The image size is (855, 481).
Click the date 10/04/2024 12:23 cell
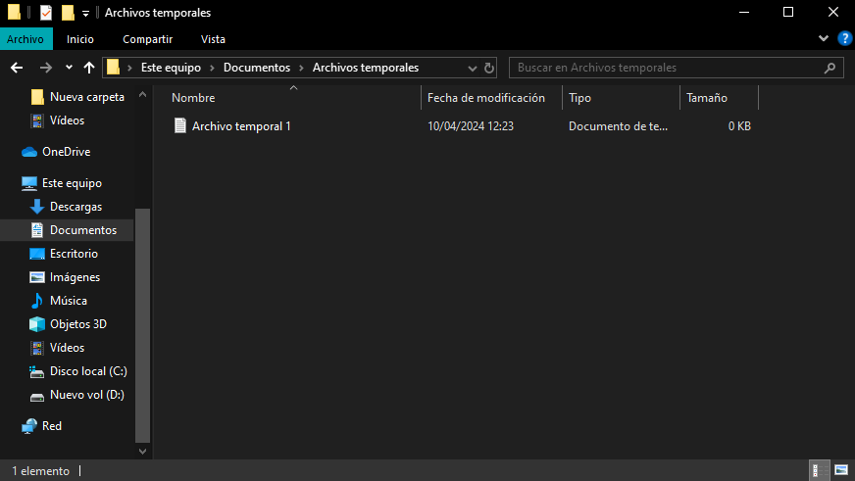[471, 126]
